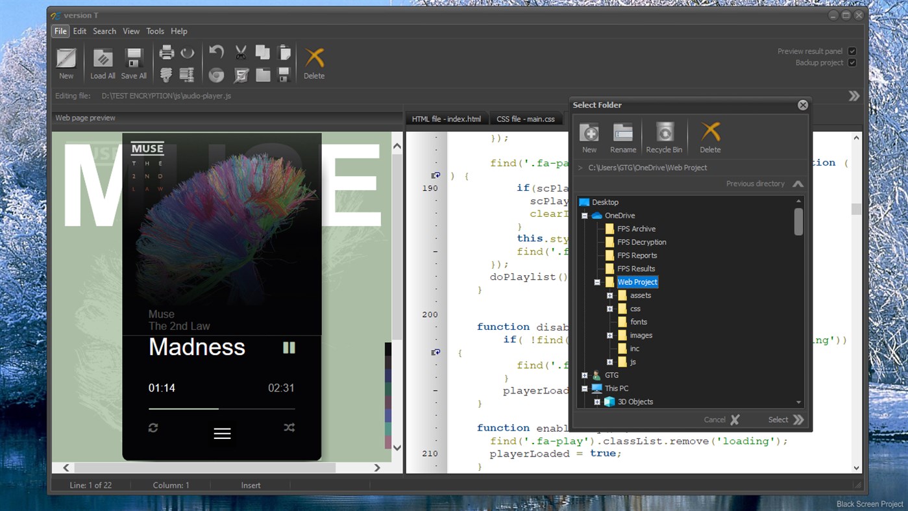Click the printer icon in the toolbar
Viewport: 908px width, 511px height.
tap(167, 53)
